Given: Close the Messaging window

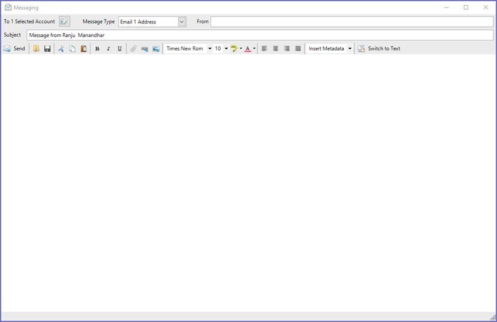Looking at the screenshot, I should (x=486, y=7).
